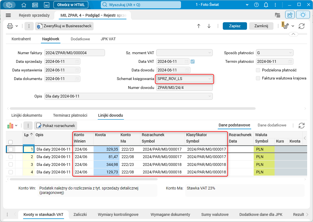Click the Zapisz button
The image size is (313, 222).
coord(235,26)
